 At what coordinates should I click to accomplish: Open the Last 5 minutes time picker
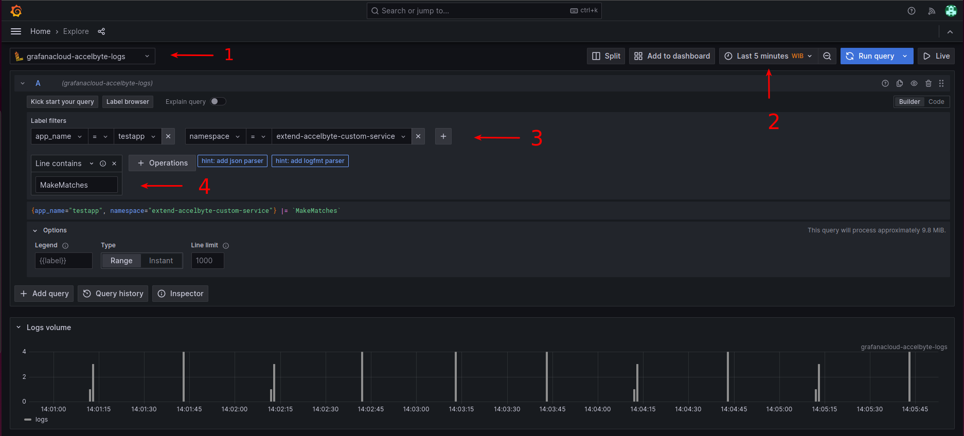[x=769, y=56]
